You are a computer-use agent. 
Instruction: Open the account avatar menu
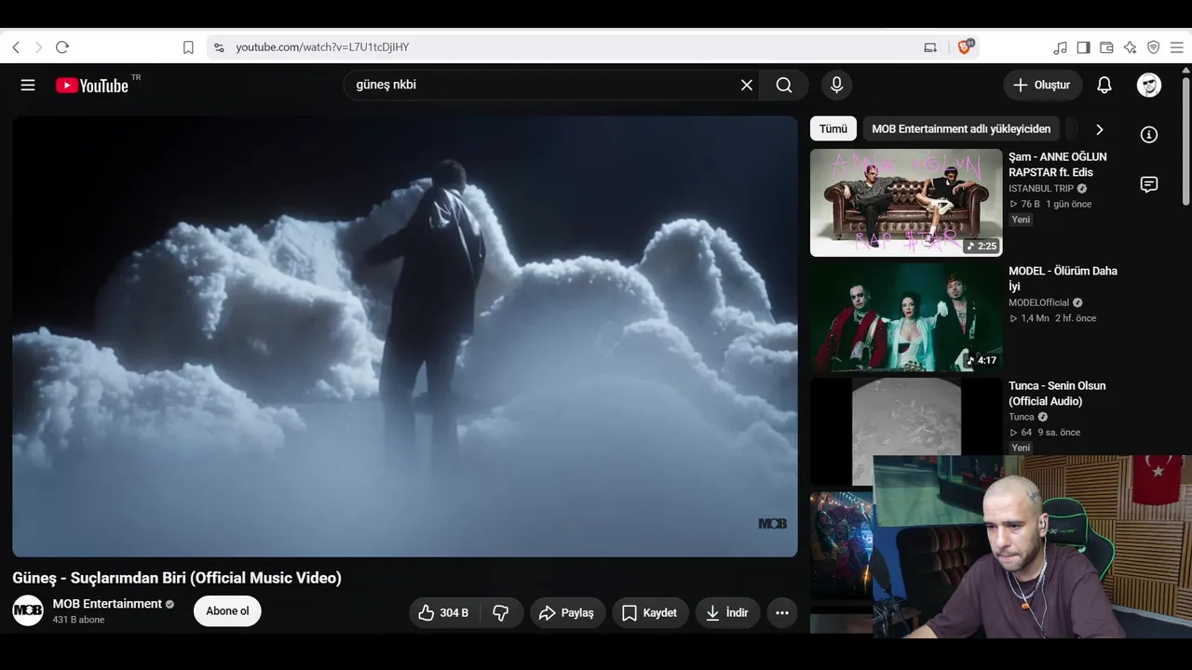pyautogui.click(x=1149, y=85)
